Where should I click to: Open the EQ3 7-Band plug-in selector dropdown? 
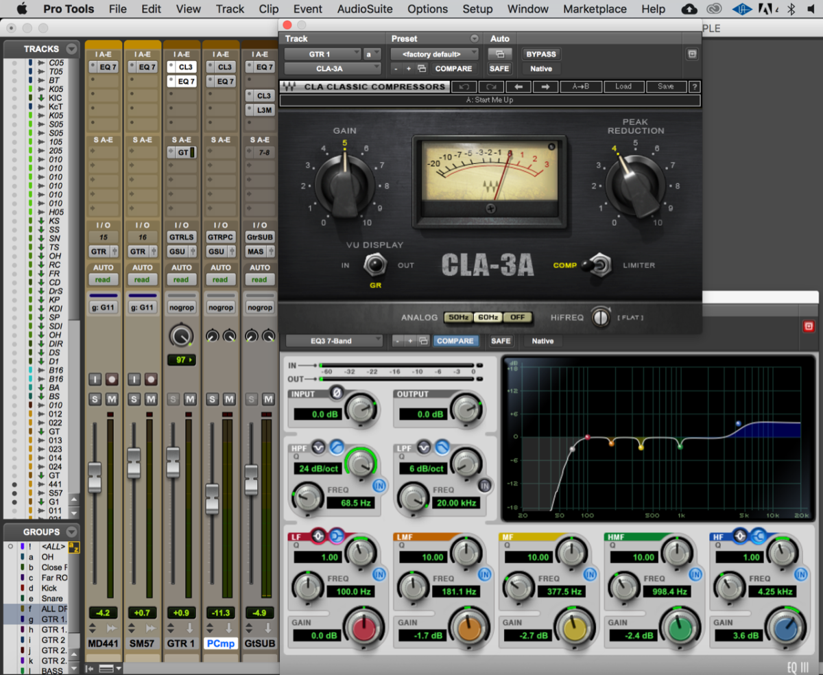point(334,340)
